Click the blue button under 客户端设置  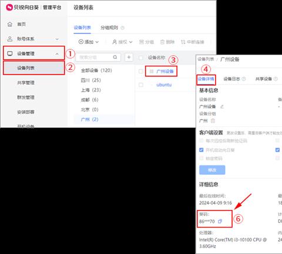pos(212,170)
